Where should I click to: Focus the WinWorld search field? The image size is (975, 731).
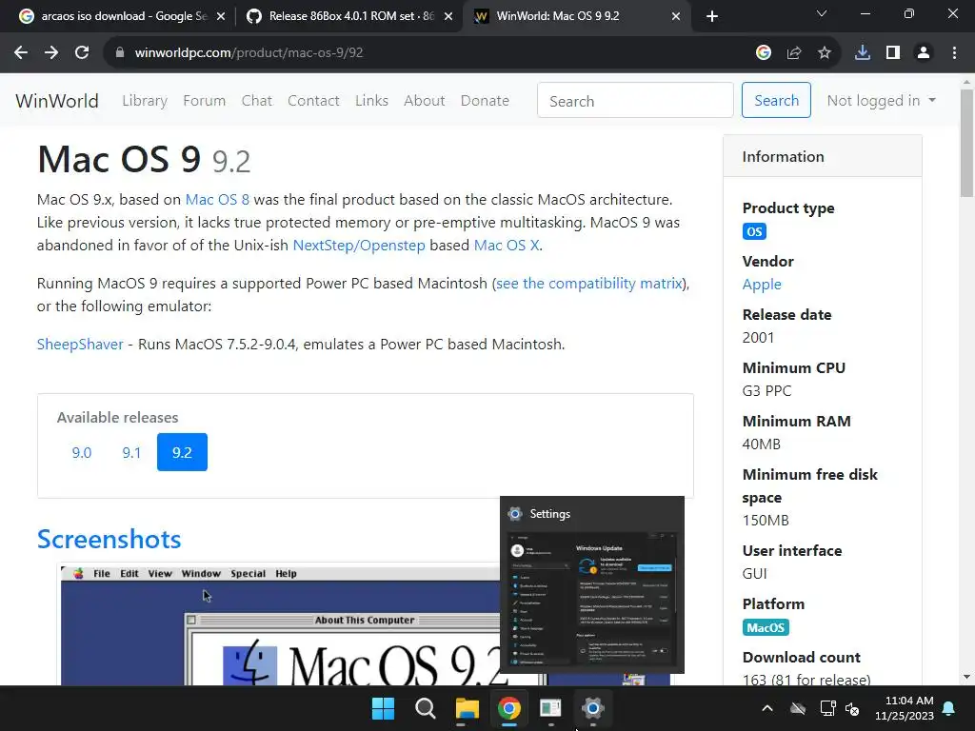coord(635,100)
